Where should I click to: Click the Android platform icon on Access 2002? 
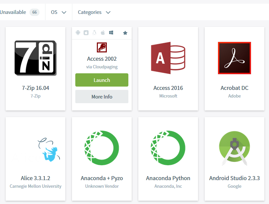78,33
